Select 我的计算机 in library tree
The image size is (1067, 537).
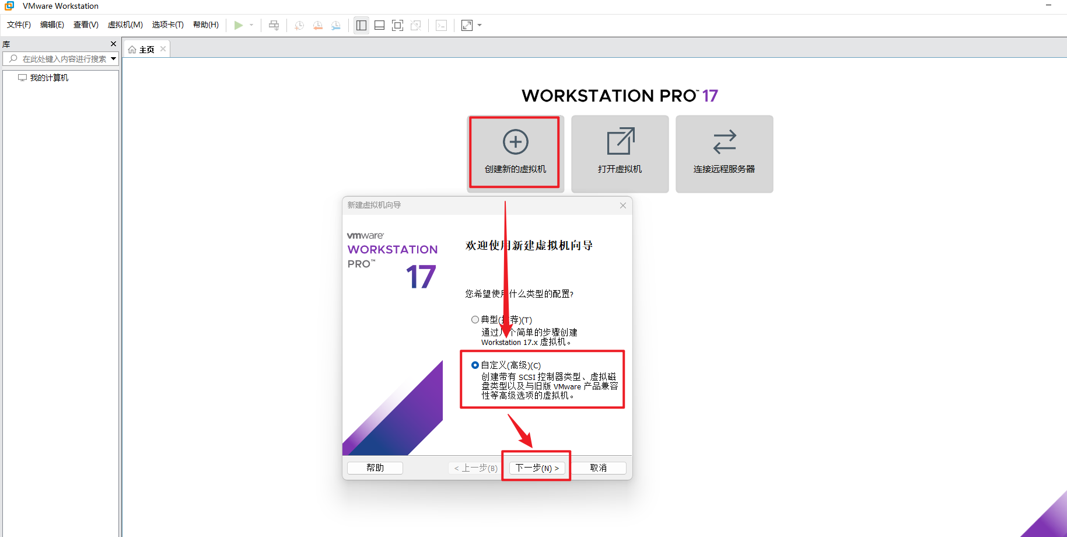[x=49, y=78]
